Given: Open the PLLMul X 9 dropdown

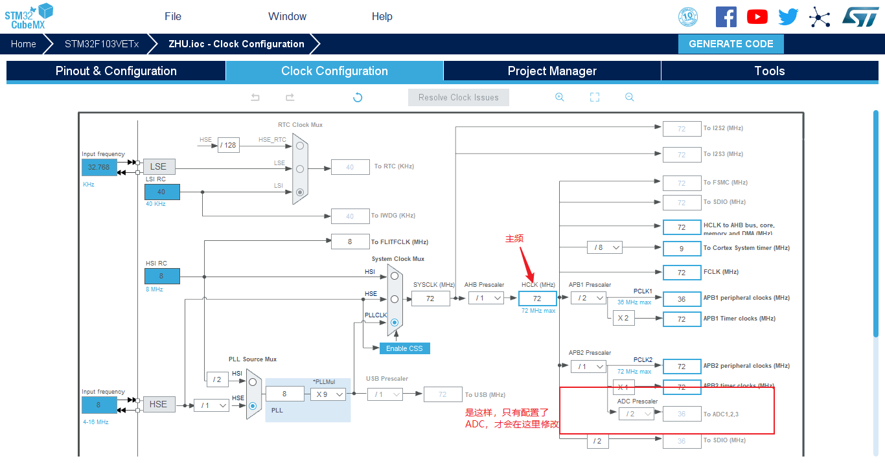Looking at the screenshot, I should coord(328,394).
